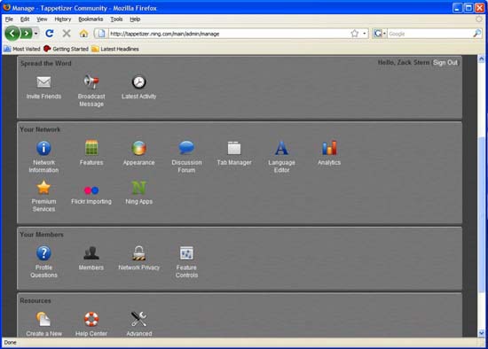Click the page identity icon in address bar
The height and width of the screenshot is (349, 488).
click(101, 34)
